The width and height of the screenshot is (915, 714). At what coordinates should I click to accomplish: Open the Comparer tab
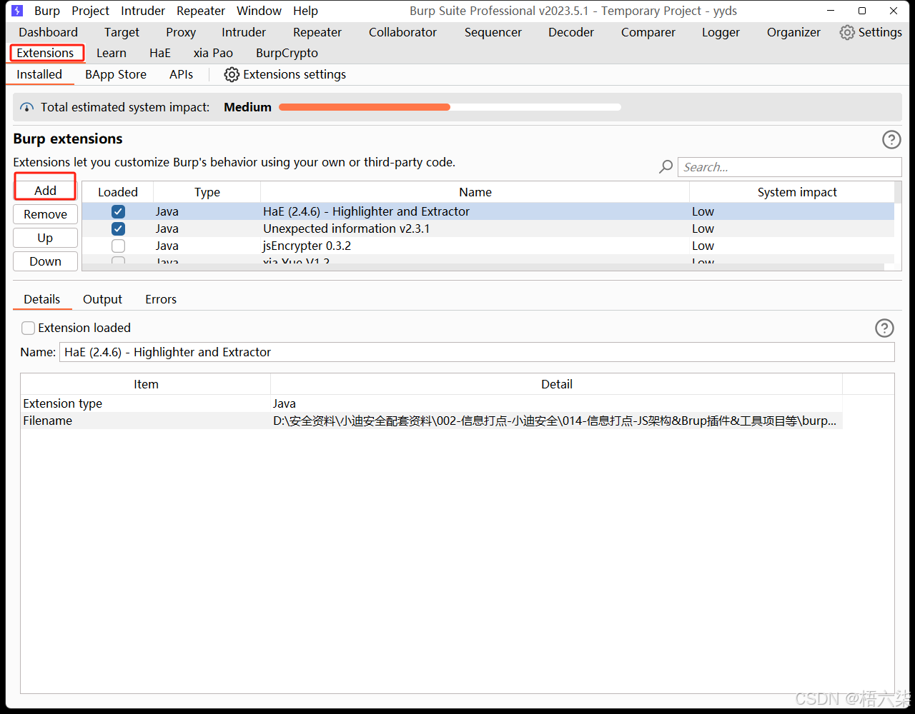point(648,32)
